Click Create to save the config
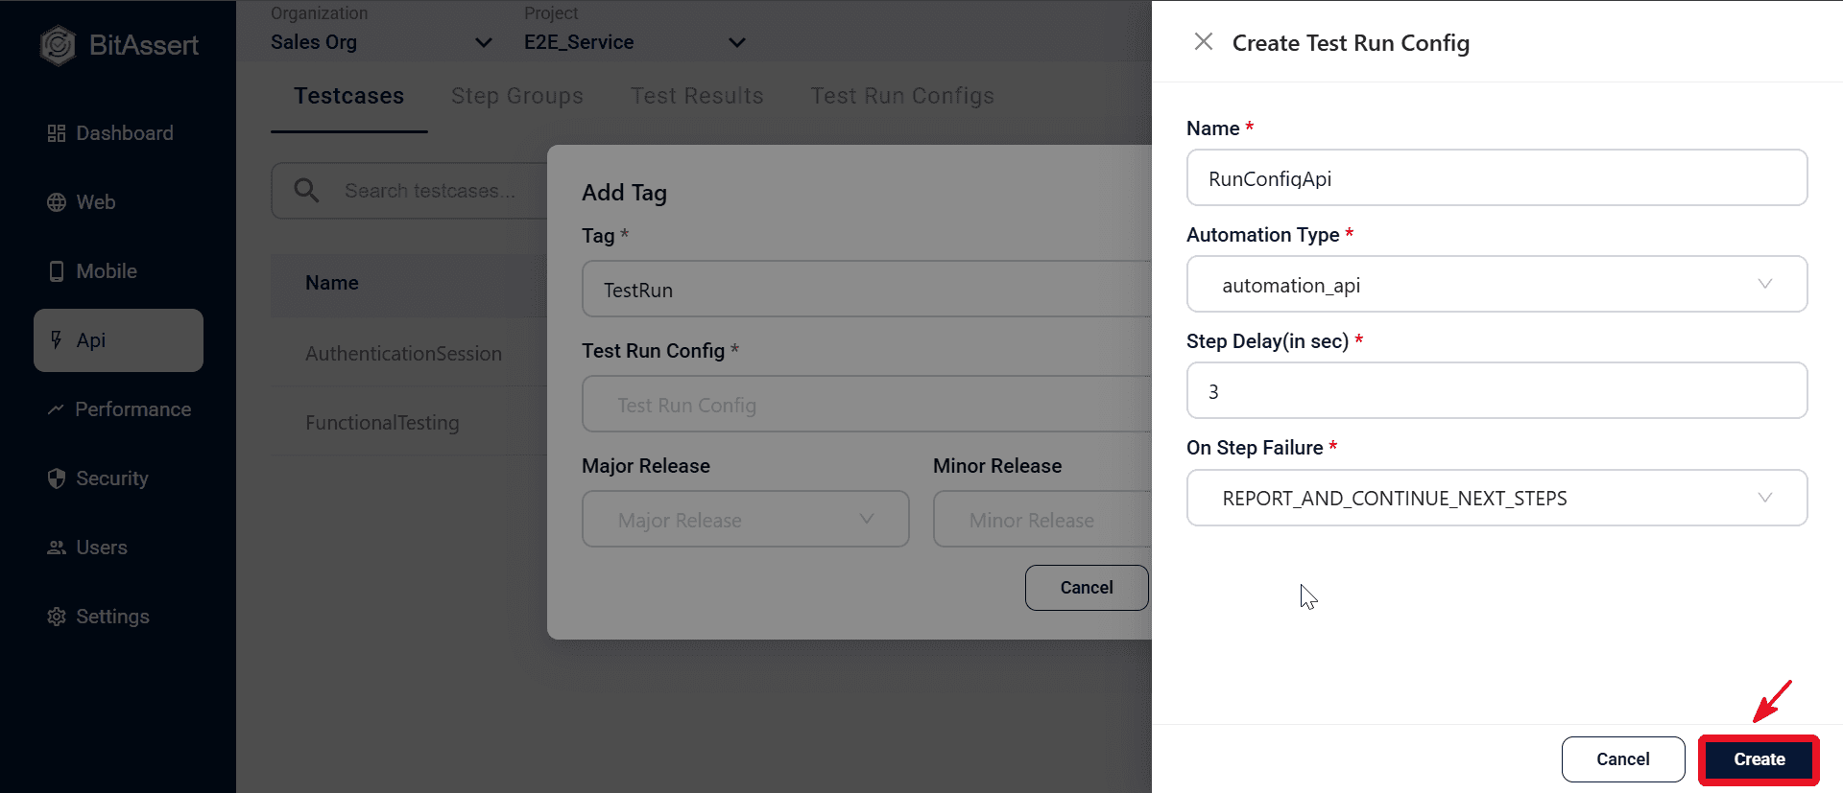The height and width of the screenshot is (793, 1843). pyautogui.click(x=1759, y=759)
